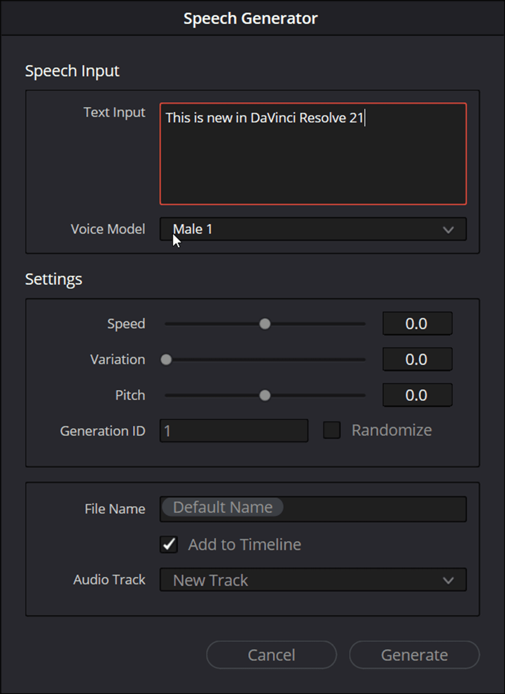This screenshot has height=694, width=505.
Task: Edit the Speed value box showing 0.0
Action: tap(417, 323)
